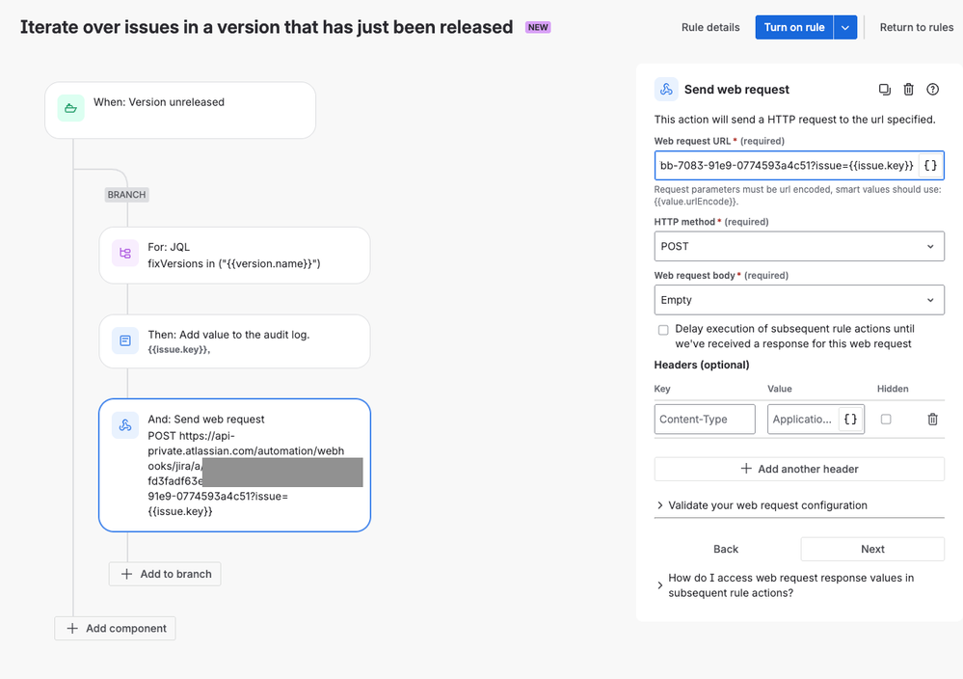This screenshot has width=963, height=679.
Task: Delete the component with the trash icon
Action: [908, 90]
